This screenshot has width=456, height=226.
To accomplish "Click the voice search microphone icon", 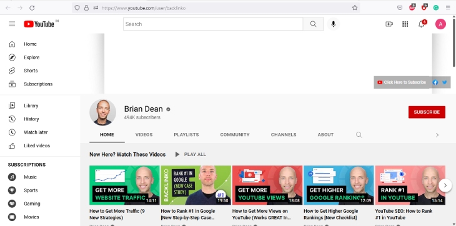I will pyautogui.click(x=334, y=24).
